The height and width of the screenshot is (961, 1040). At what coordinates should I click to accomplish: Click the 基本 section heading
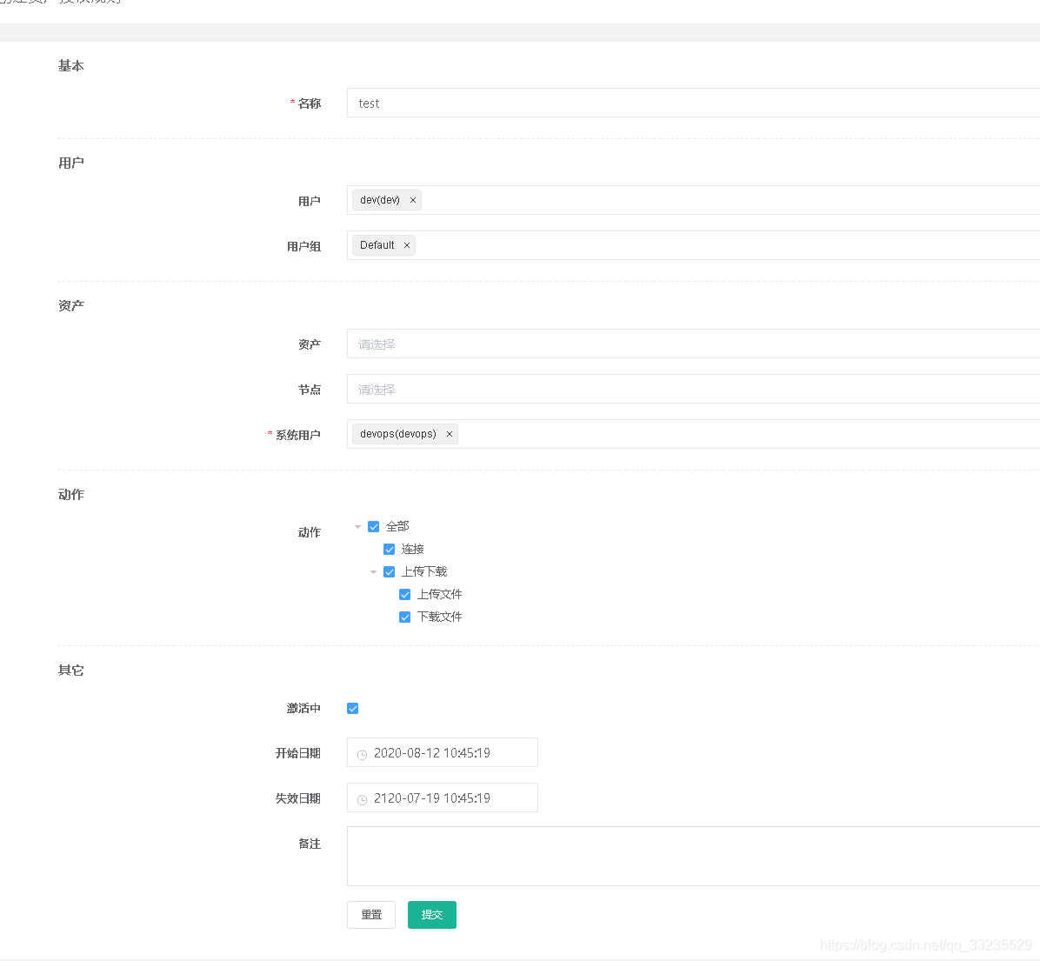click(x=71, y=65)
